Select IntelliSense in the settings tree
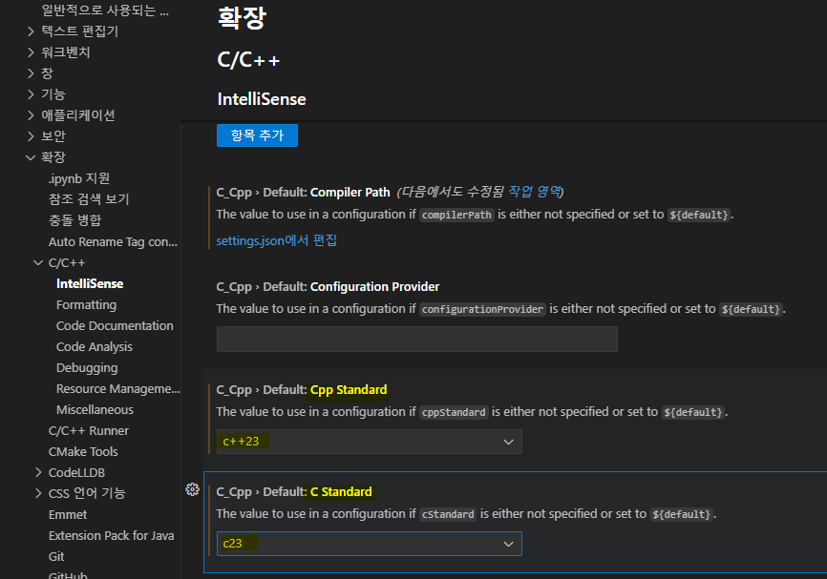Screen dimensions: 827x579 click(90, 283)
